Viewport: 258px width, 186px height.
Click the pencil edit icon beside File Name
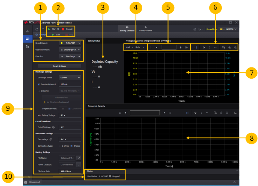tap(79, 158)
